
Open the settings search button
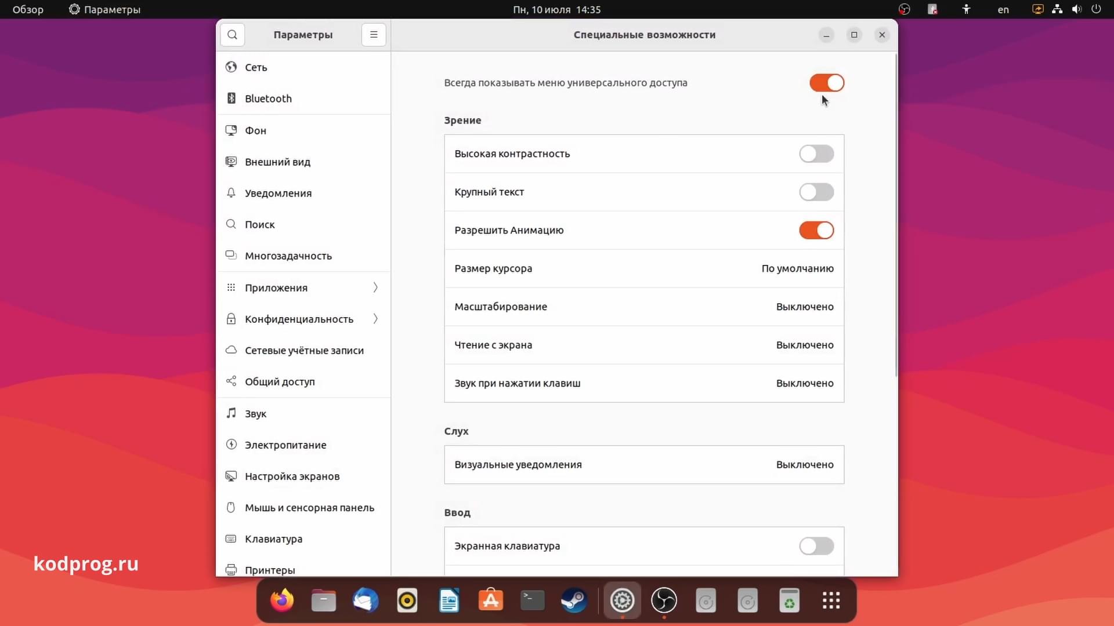pyautogui.click(x=232, y=35)
